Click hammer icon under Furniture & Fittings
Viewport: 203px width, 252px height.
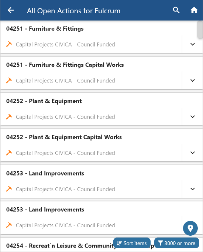[9, 44]
